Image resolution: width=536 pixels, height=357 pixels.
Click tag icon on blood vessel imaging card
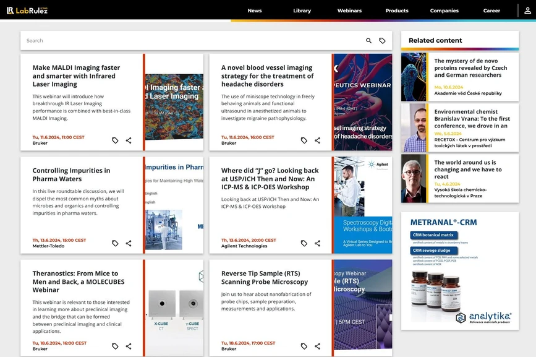coord(304,140)
